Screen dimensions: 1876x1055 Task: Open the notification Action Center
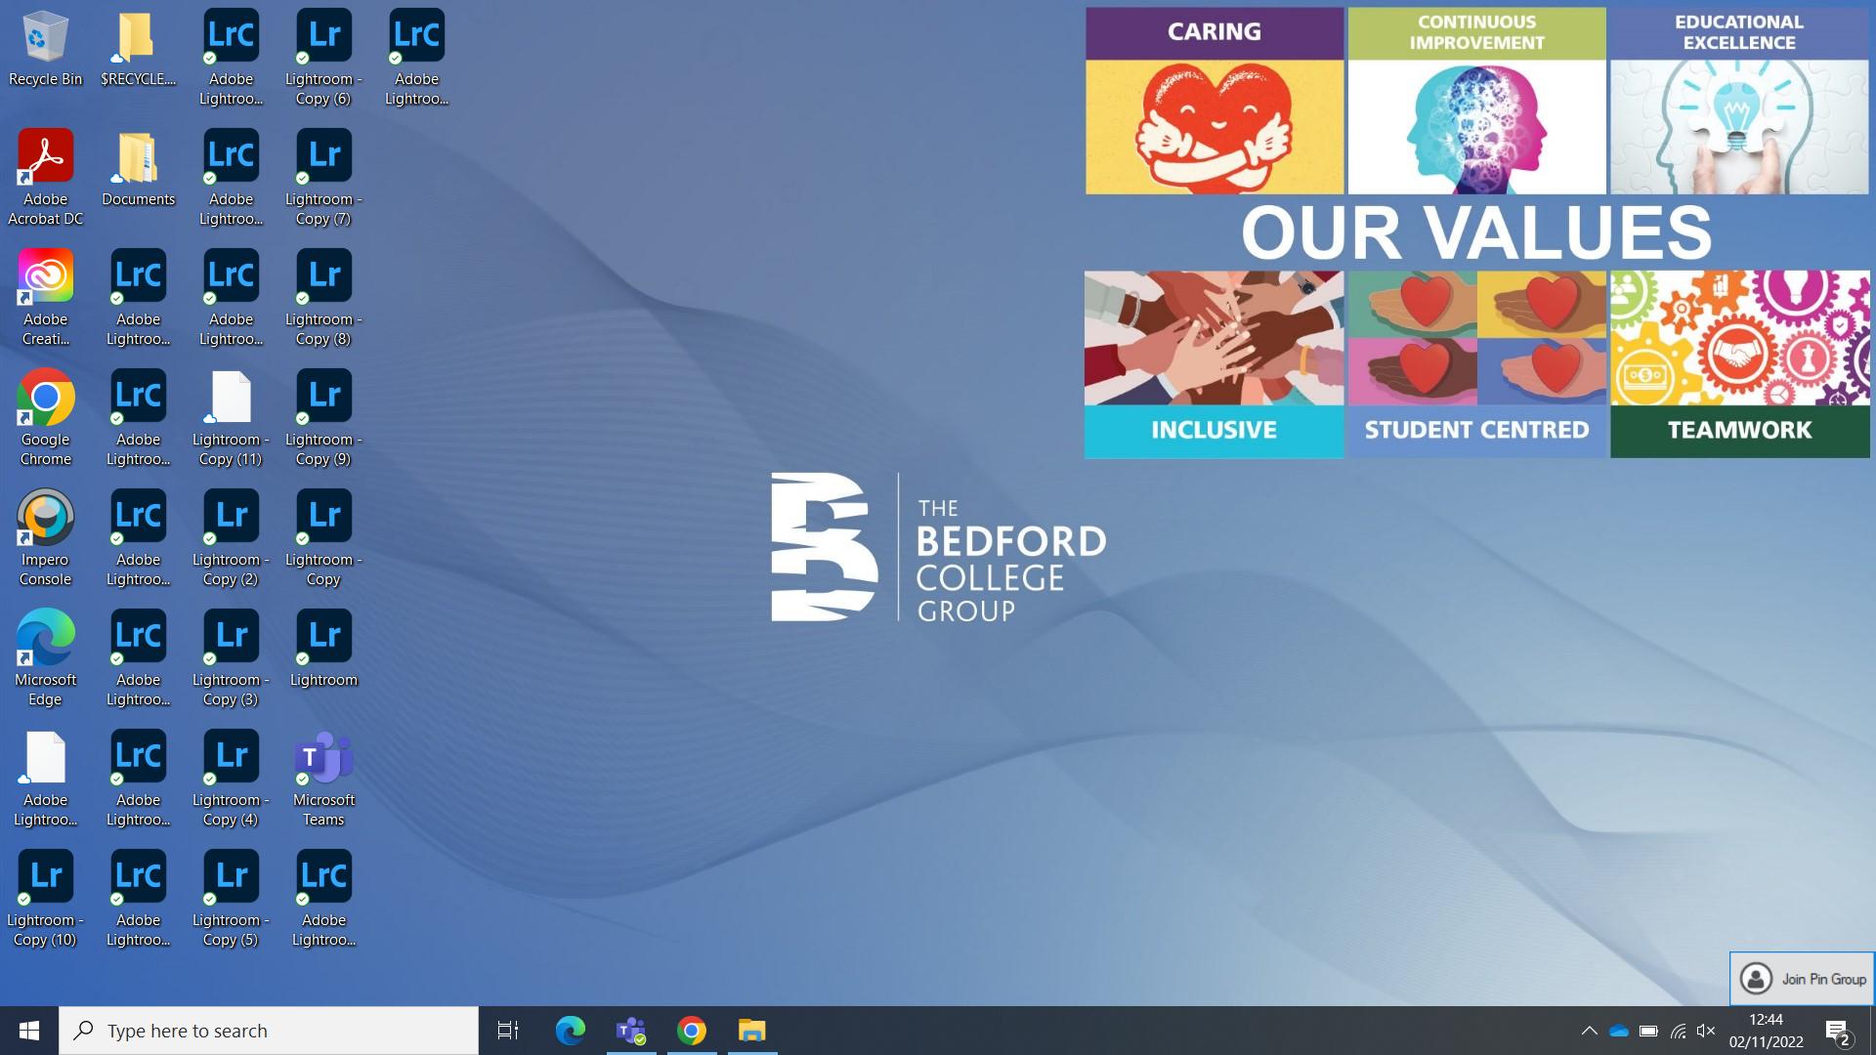[1837, 1031]
